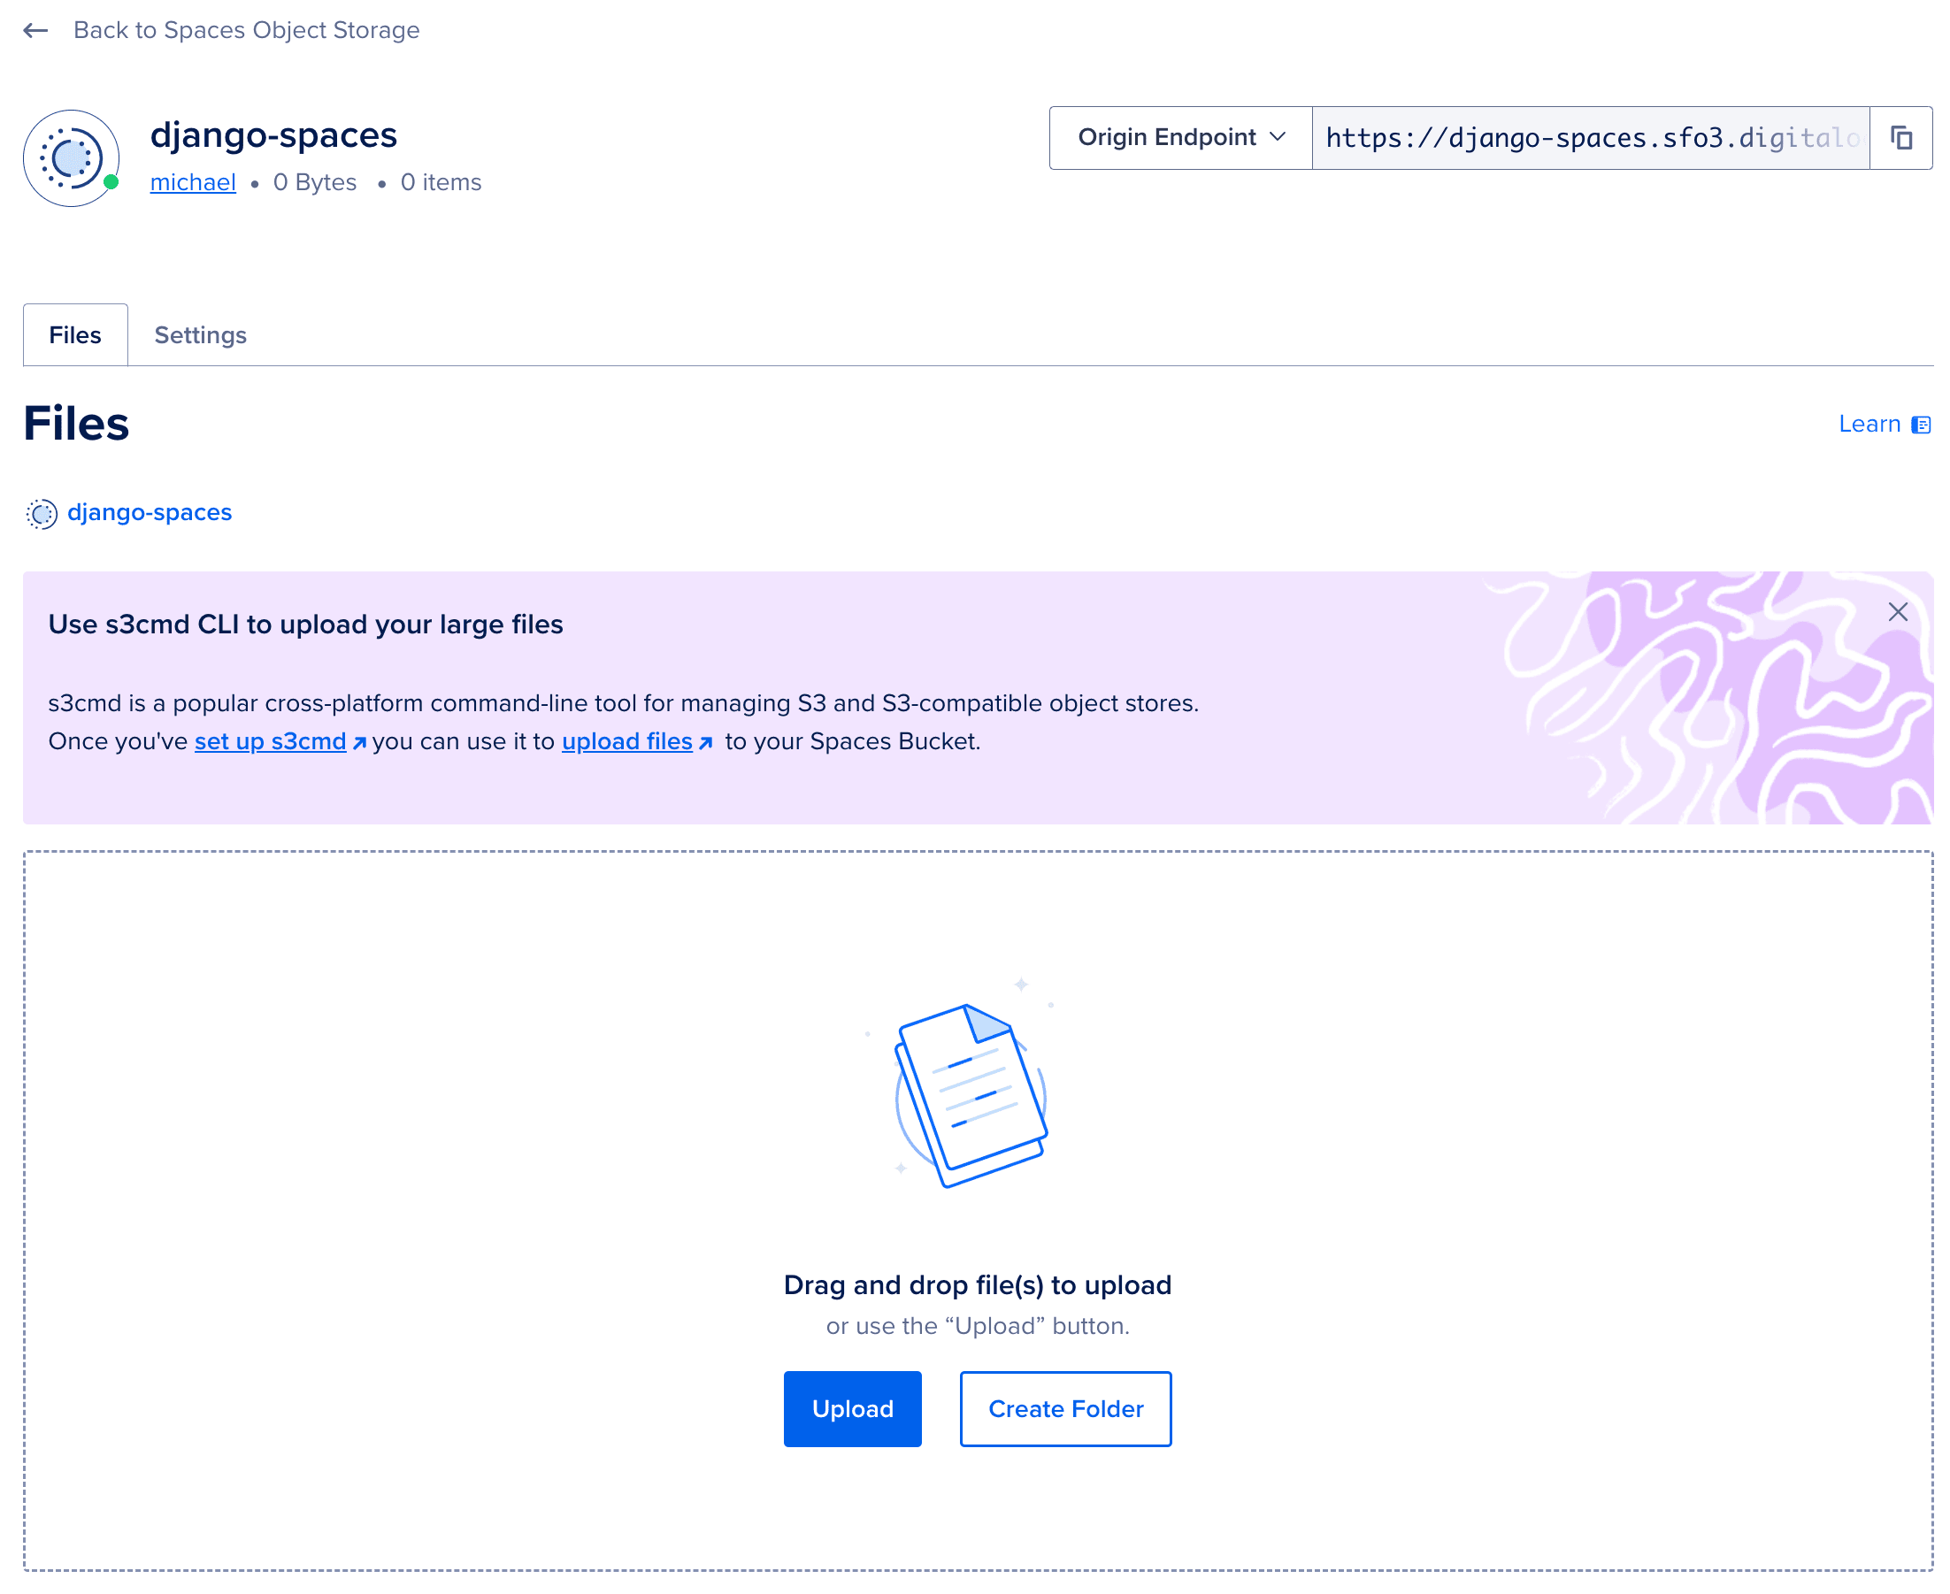This screenshot has width=1950, height=1594.
Task: Click the green status dot on the bucket
Action: tap(111, 180)
